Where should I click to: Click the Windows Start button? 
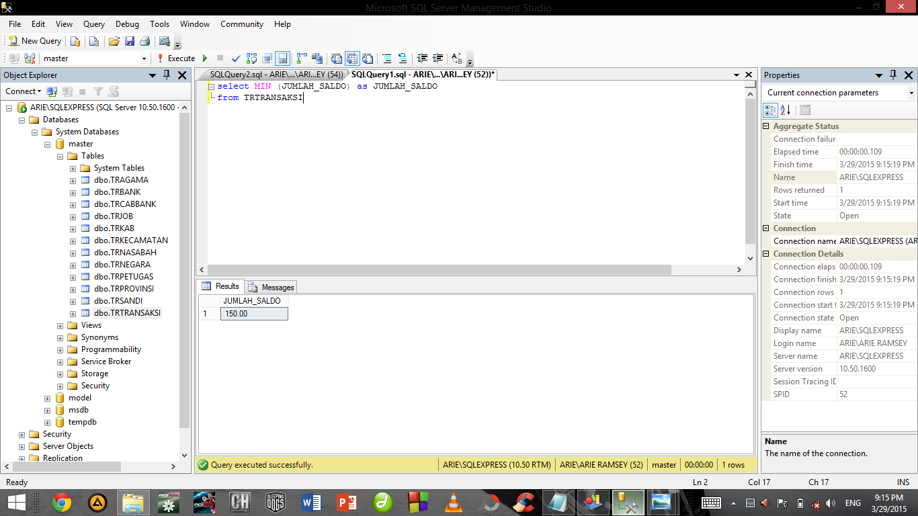[16, 503]
